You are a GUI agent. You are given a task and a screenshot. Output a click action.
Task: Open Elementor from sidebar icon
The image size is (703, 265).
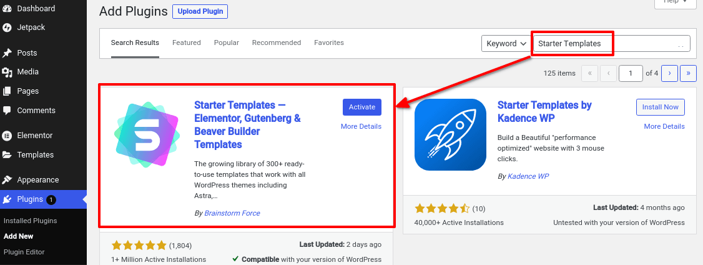[x=7, y=135]
